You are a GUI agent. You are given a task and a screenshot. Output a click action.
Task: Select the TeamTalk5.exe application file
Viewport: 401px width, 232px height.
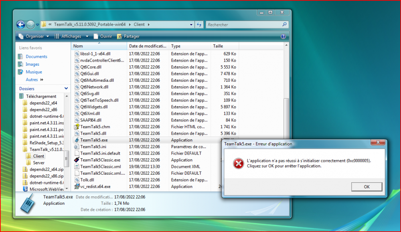click(x=94, y=140)
